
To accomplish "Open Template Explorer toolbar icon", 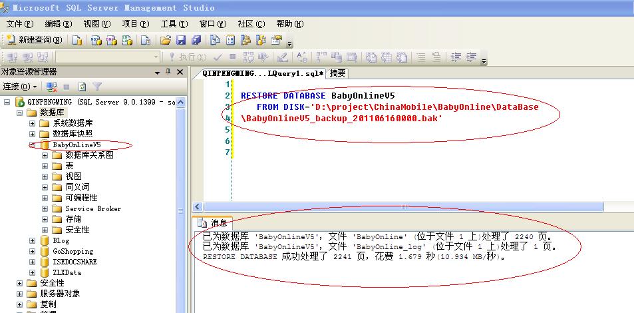I will point(261,40).
